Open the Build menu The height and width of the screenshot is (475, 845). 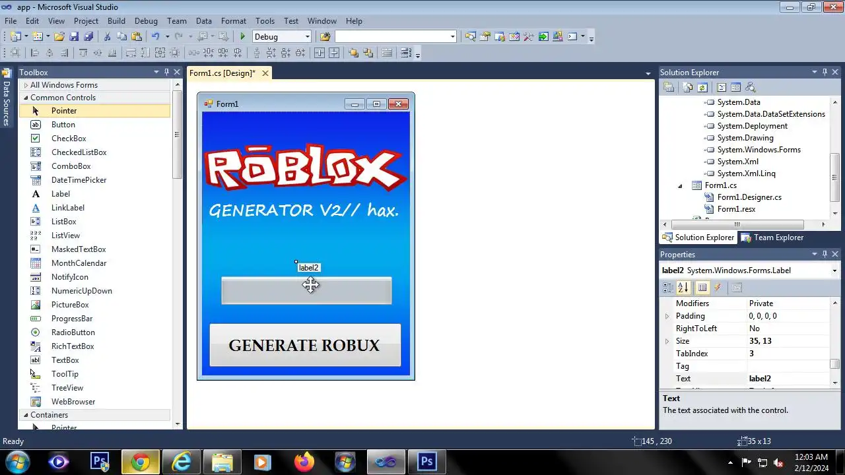(x=116, y=21)
